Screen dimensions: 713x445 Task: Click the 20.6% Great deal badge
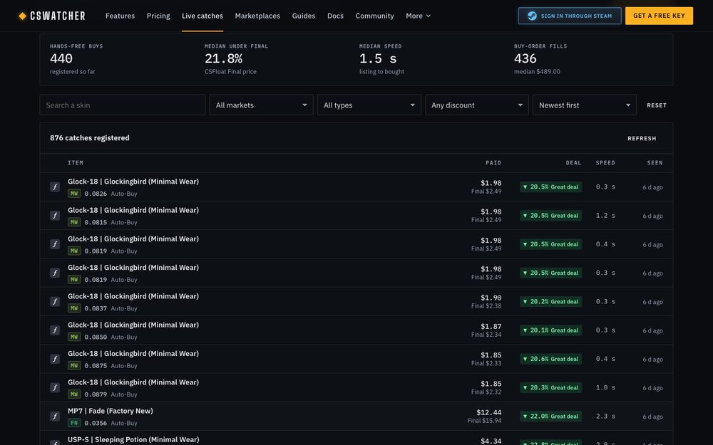(550, 359)
